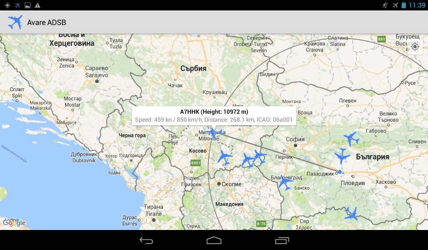Tap the Подгорица city label
Viewport: 428px width, 250px height.
tap(131, 155)
